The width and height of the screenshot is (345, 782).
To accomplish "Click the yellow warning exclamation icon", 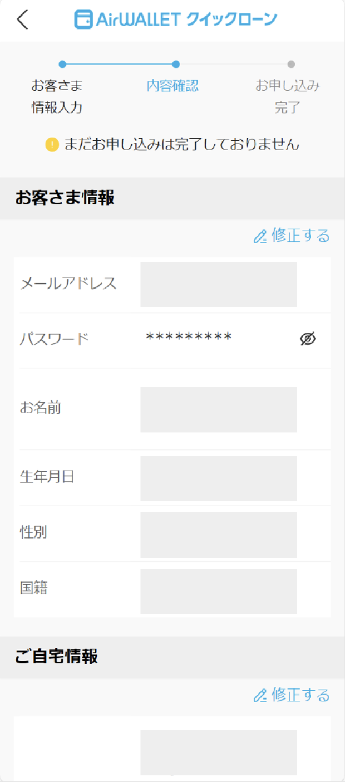I will point(52,145).
